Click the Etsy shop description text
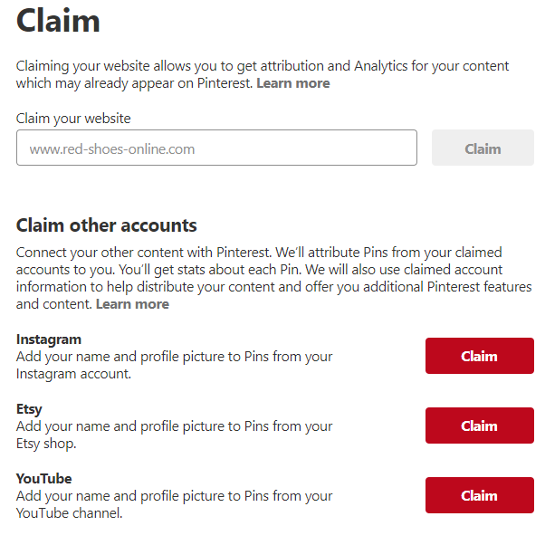The height and width of the screenshot is (545, 545). click(x=174, y=435)
